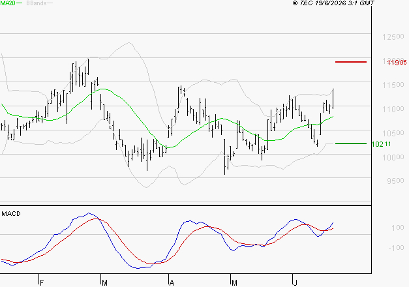409x287 pixels.
Task: Click the 12500 price axis label
Action: click(393, 37)
